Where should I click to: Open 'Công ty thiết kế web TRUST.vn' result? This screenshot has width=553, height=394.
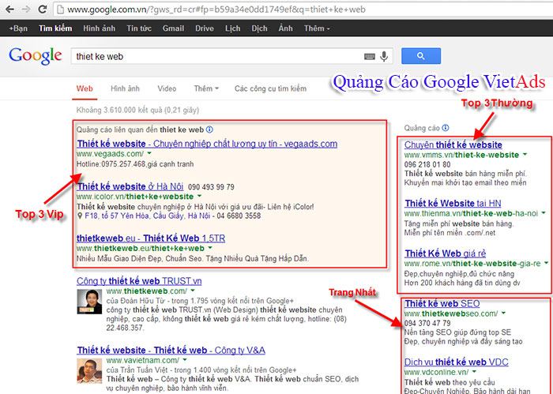click(139, 281)
